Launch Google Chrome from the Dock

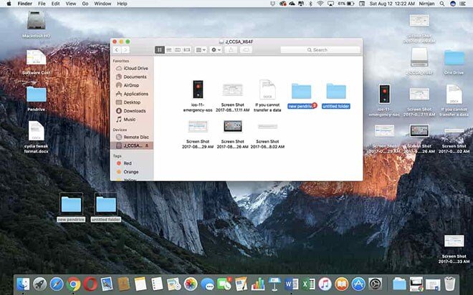coord(73,284)
